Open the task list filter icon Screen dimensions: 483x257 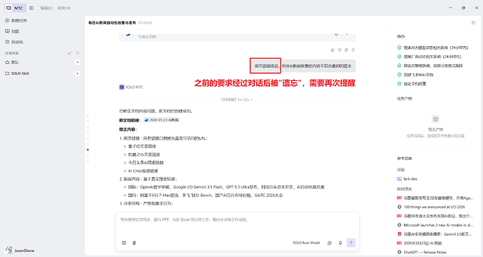77,53
